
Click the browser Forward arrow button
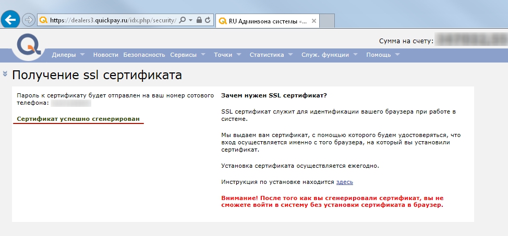[x=29, y=20]
